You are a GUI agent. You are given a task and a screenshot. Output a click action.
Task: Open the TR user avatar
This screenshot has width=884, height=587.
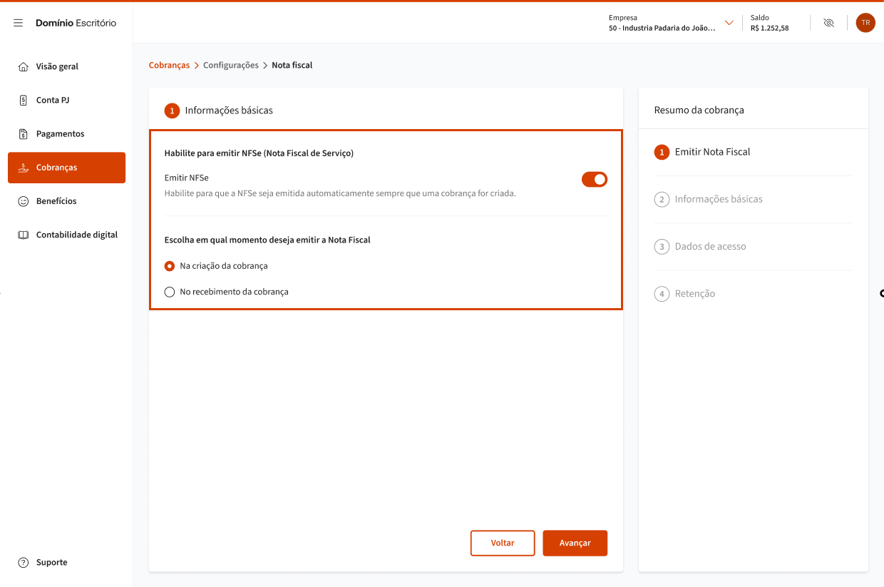point(865,23)
